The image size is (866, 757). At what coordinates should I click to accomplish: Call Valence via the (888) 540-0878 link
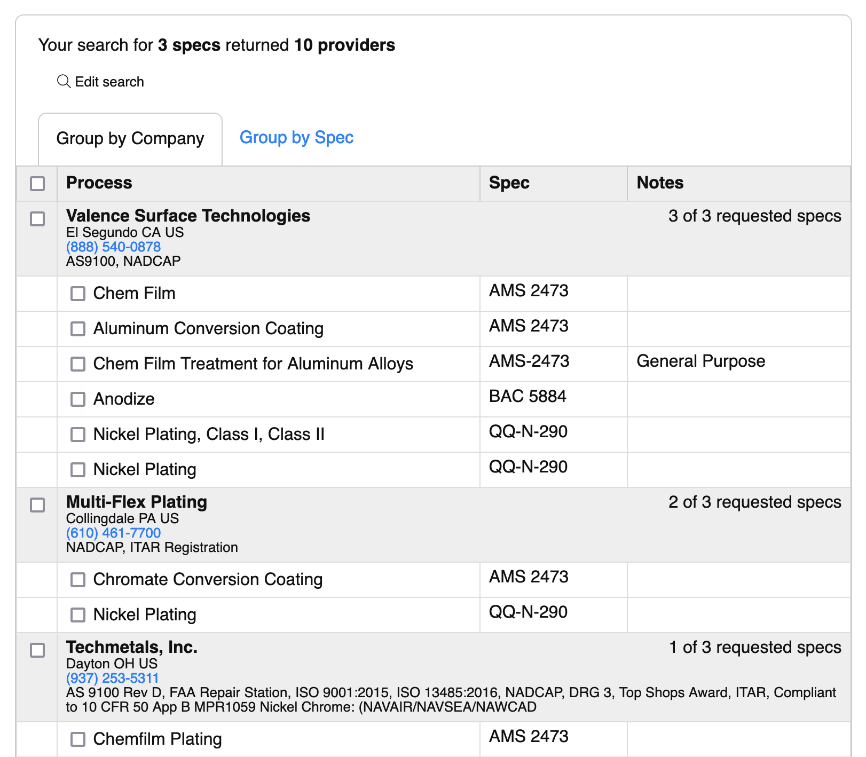pyautogui.click(x=113, y=247)
